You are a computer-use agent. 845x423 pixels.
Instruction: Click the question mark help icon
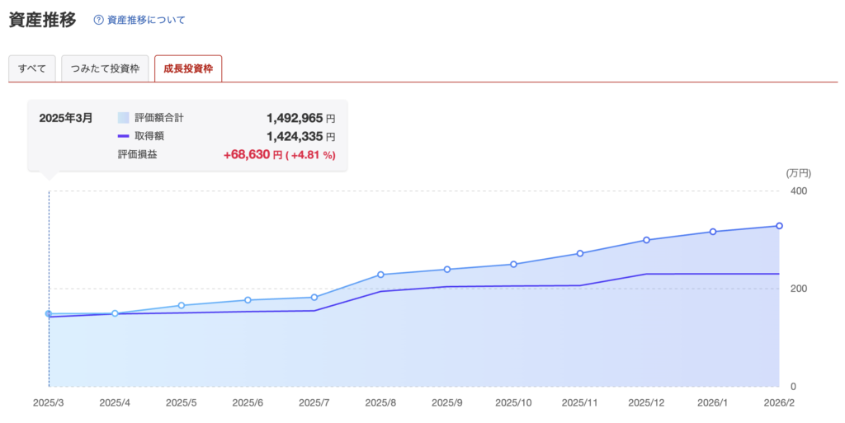click(x=99, y=20)
